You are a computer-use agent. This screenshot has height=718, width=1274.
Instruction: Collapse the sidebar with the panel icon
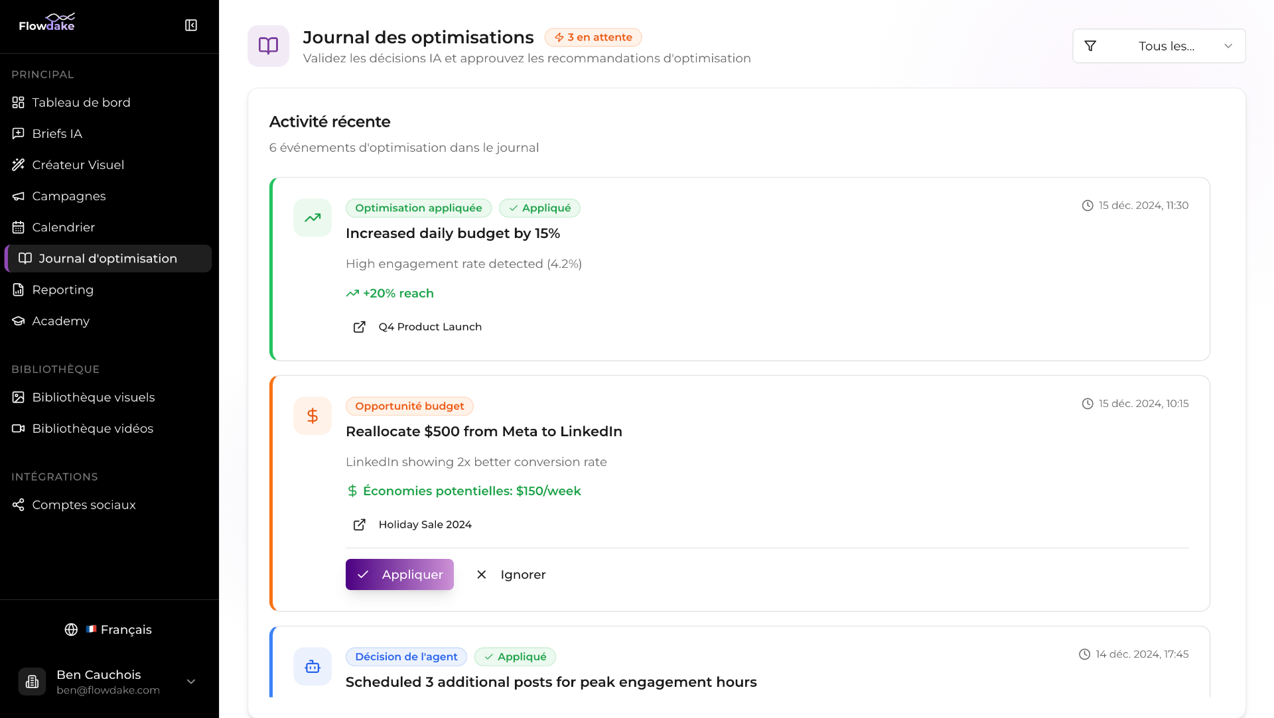(x=191, y=25)
